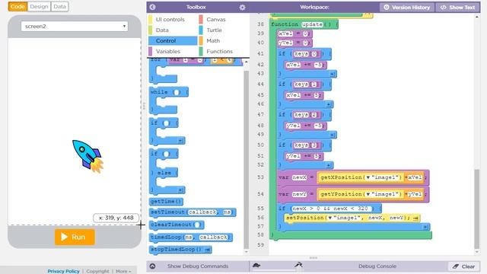The image size is (487, 274).
Task: Click arrow on stopTimedLoop block
Action: [208, 250]
